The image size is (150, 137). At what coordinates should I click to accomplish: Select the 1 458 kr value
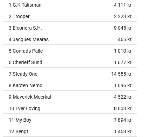pos(123,131)
